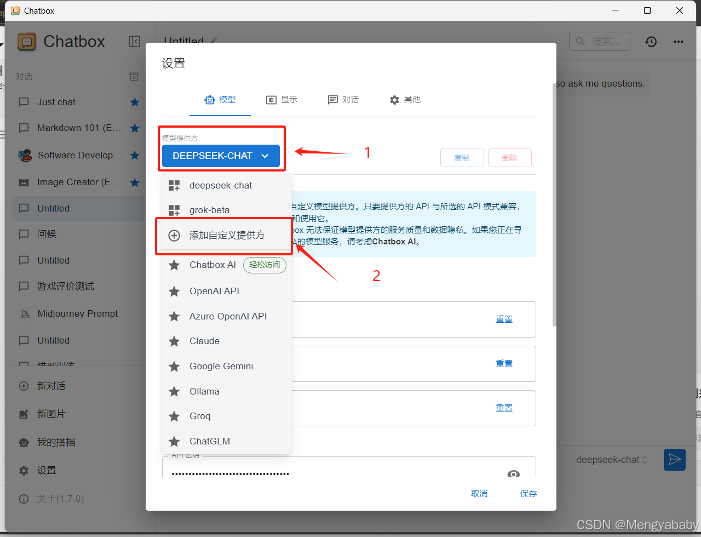Collapse the Chatbox sidebar panel icon
The image size is (701, 537).
coord(134,42)
